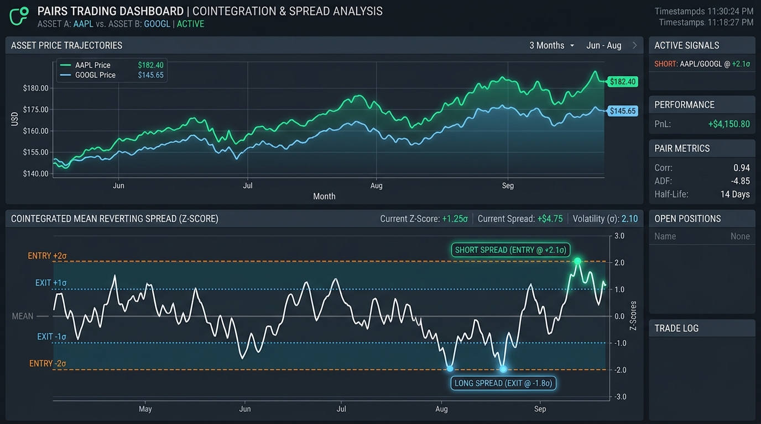Click the Current Spread +$4.75 readout
This screenshot has height=424, width=761.
520,219
